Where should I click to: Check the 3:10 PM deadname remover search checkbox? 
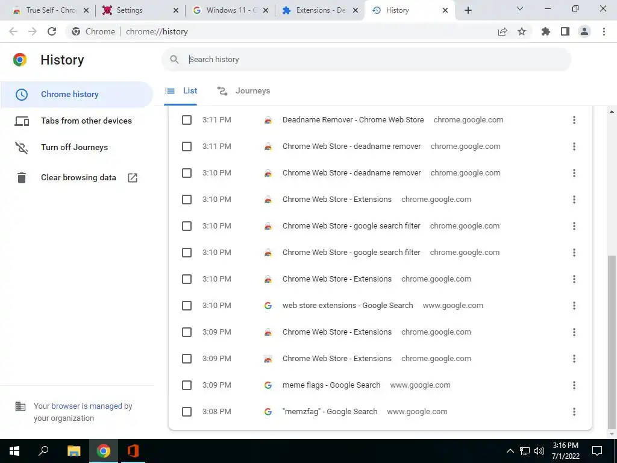[187, 173]
